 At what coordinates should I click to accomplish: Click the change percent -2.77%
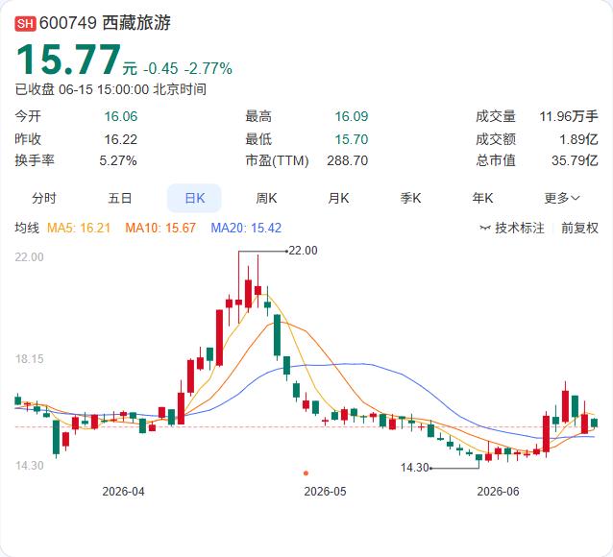pos(208,69)
